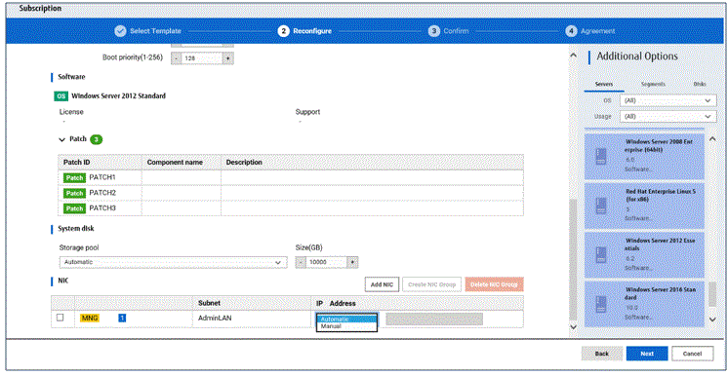This screenshot has height=376, width=728.
Task: Open the OS filter dropdown
Action: (667, 100)
